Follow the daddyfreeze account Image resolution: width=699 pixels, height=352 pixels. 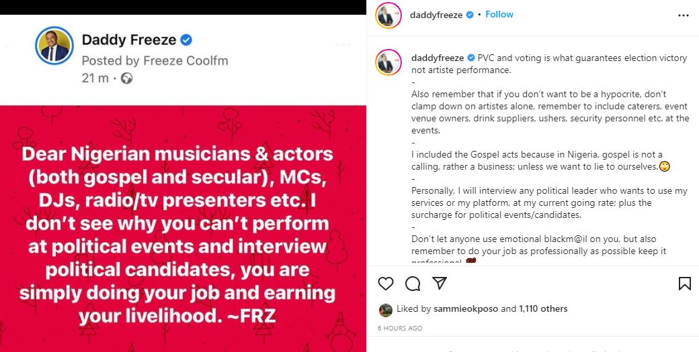tap(499, 14)
